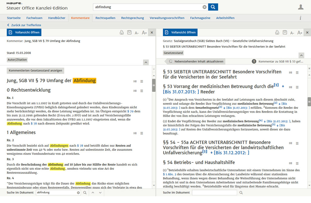Increase font size in right pane

[300, 33]
